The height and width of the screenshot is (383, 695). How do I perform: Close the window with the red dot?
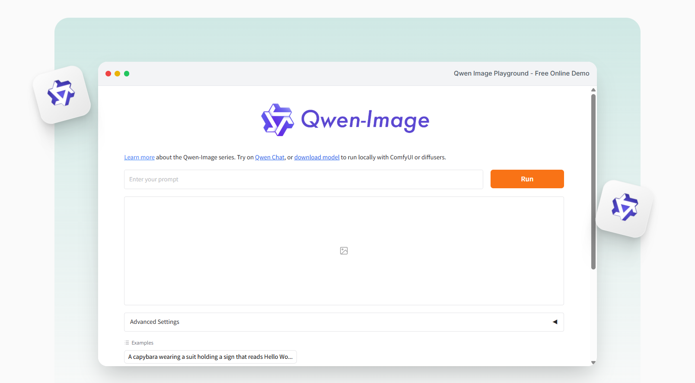click(x=108, y=74)
